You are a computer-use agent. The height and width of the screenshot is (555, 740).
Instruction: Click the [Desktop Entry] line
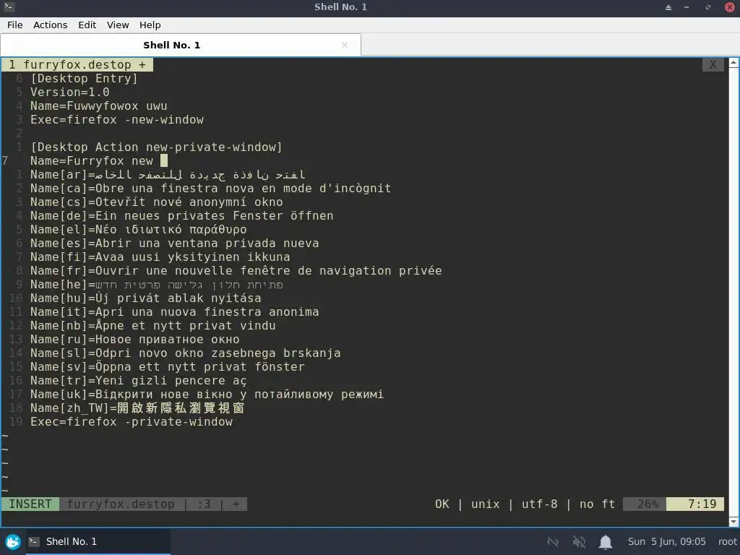(x=84, y=78)
